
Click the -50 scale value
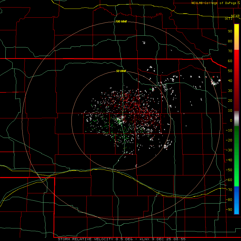click(x=229, y=170)
